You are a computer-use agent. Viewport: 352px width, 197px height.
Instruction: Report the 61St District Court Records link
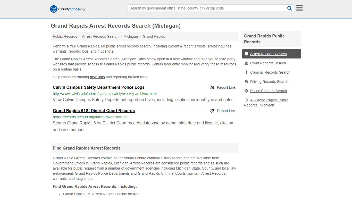tap(223, 111)
